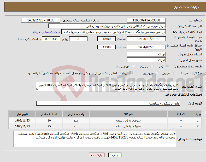The width and height of the screenshot is (206, 162).
Task: Click unit عدد in row 1
Action: pyautogui.click(x=76, y=120)
